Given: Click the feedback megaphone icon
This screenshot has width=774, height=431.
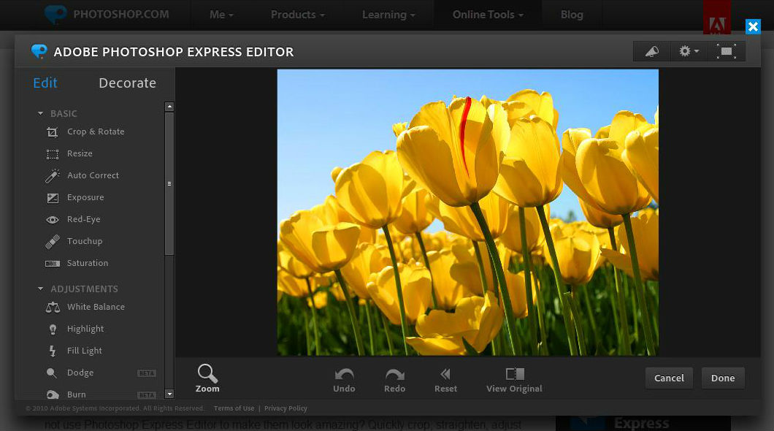Looking at the screenshot, I should pos(651,51).
